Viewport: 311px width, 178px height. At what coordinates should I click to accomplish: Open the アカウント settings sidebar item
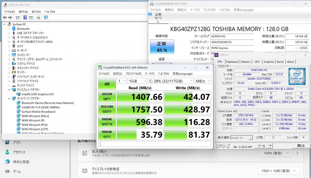tap(19, 152)
